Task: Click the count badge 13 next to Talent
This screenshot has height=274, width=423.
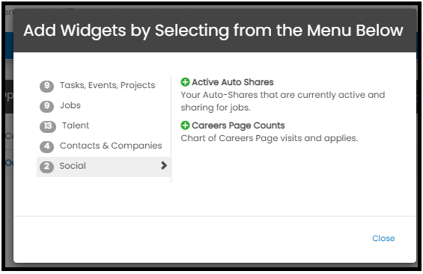Action: [x=48, y=126]
